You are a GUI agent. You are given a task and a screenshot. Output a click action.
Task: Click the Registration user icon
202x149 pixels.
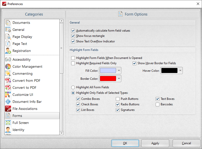8,51
